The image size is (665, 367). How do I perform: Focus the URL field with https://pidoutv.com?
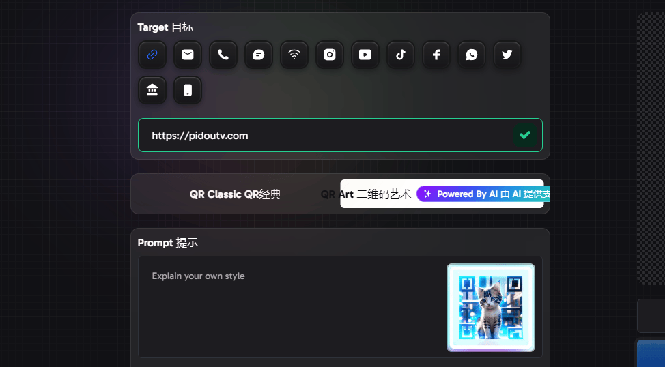(340, 135)
